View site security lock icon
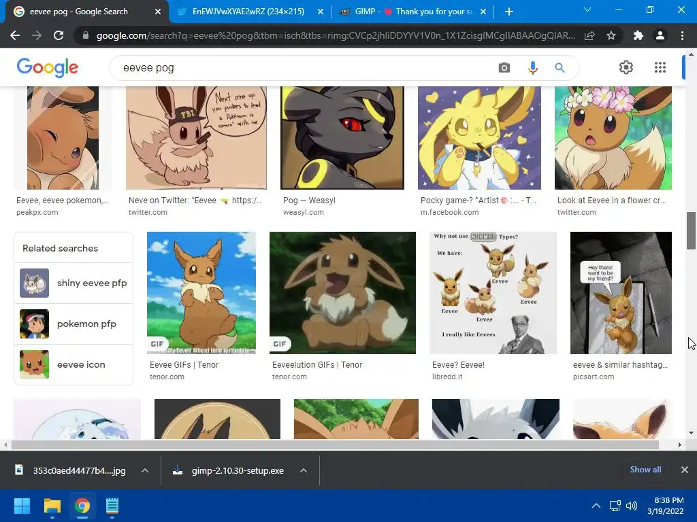This screenshot has height=522, width=697. point(86,35)
